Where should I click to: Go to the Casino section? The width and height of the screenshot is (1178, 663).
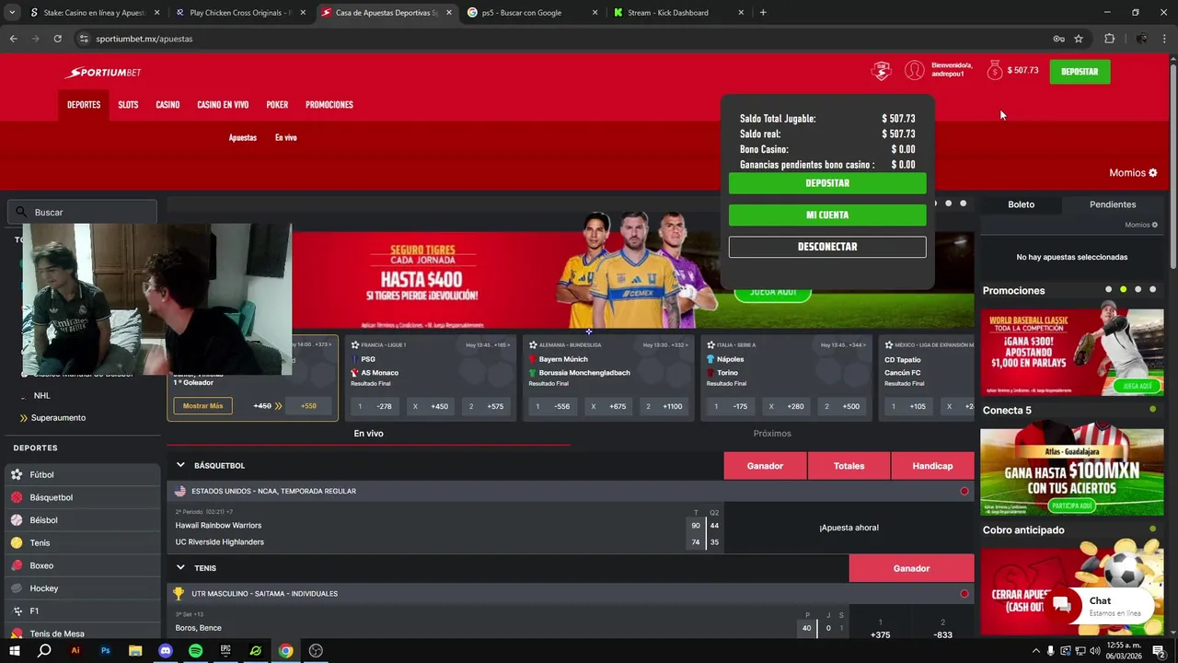pos(167,105)
